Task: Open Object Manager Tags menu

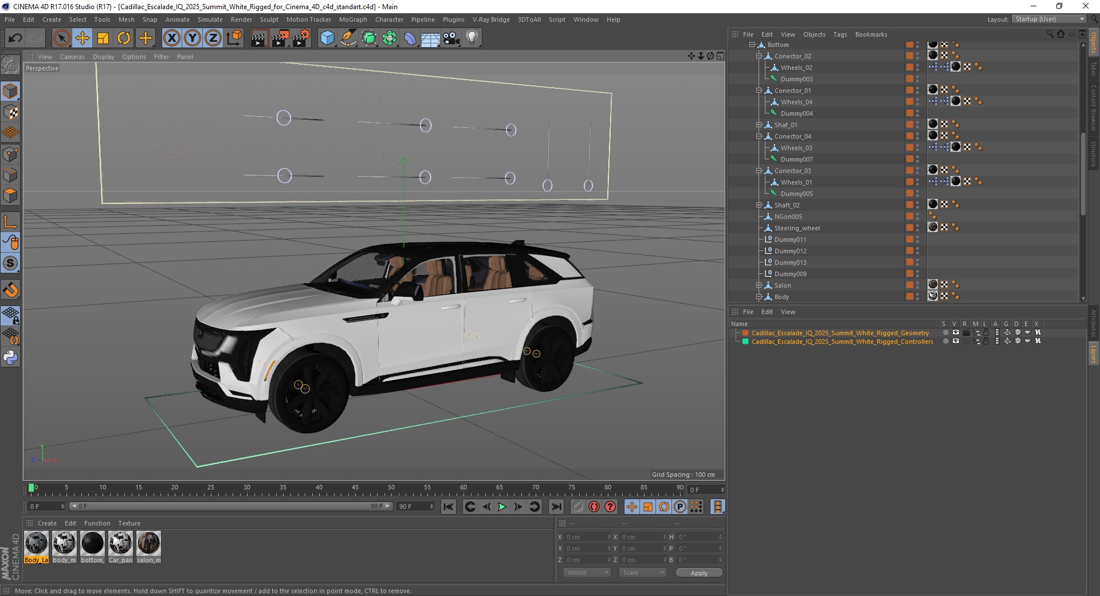Action: click(840, 34)
